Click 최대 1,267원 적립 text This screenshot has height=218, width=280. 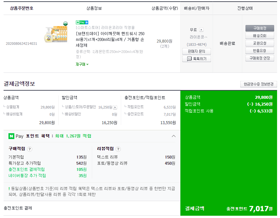click(73, 136)
